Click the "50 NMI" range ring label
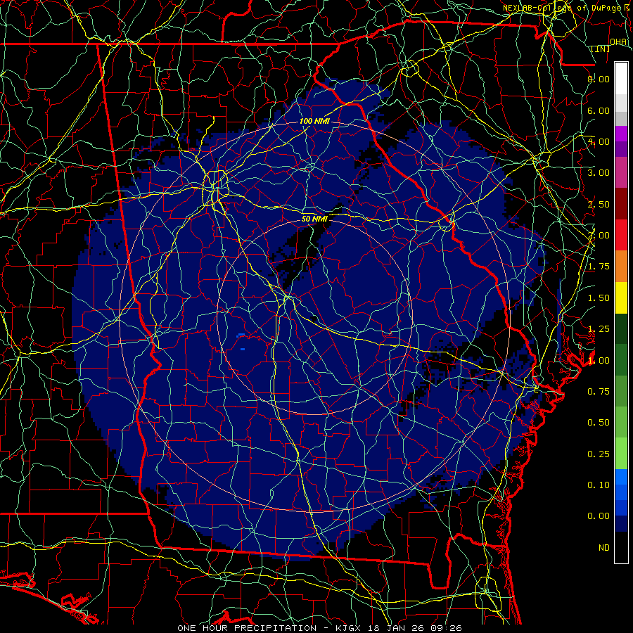 pyautogui.click(x=314, y=219)
